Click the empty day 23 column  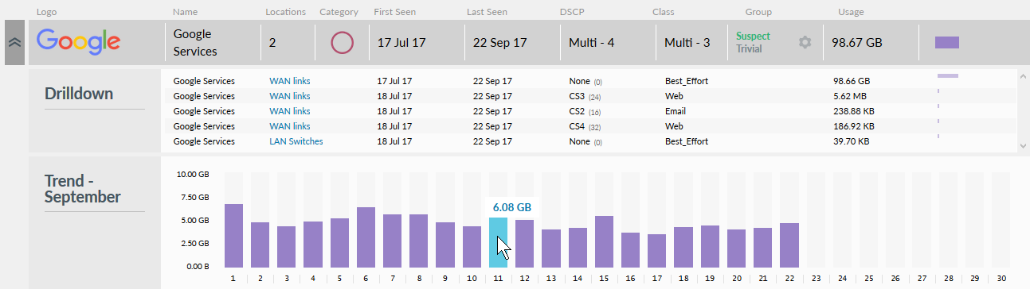pyautogui.click(x=815, y=219)
